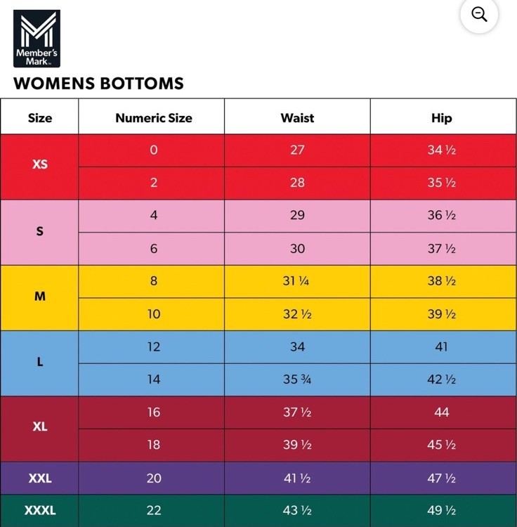Click the 31 ¼ waist measurement
Viewport: 517px width, 527px height.
click(x=296, y=281)
